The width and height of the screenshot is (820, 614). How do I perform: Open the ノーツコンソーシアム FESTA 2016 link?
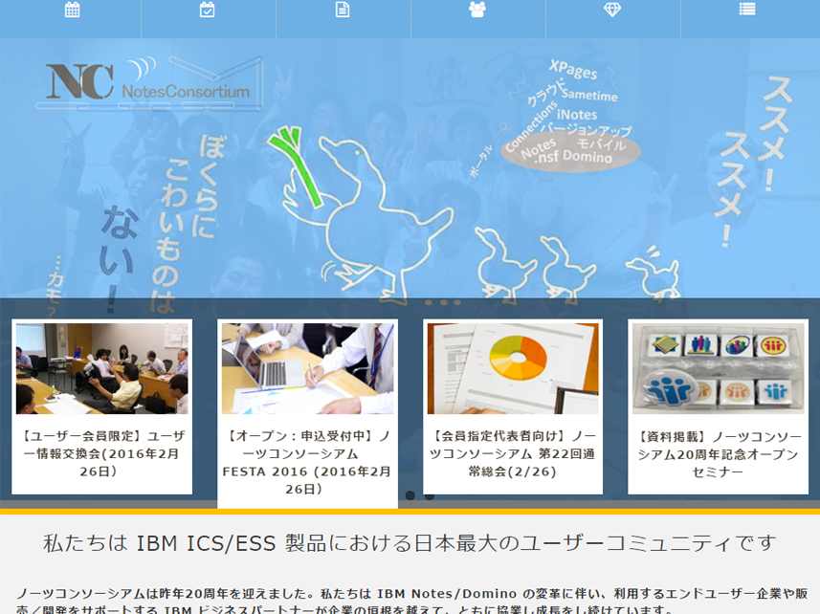click(x=307, y=463)
